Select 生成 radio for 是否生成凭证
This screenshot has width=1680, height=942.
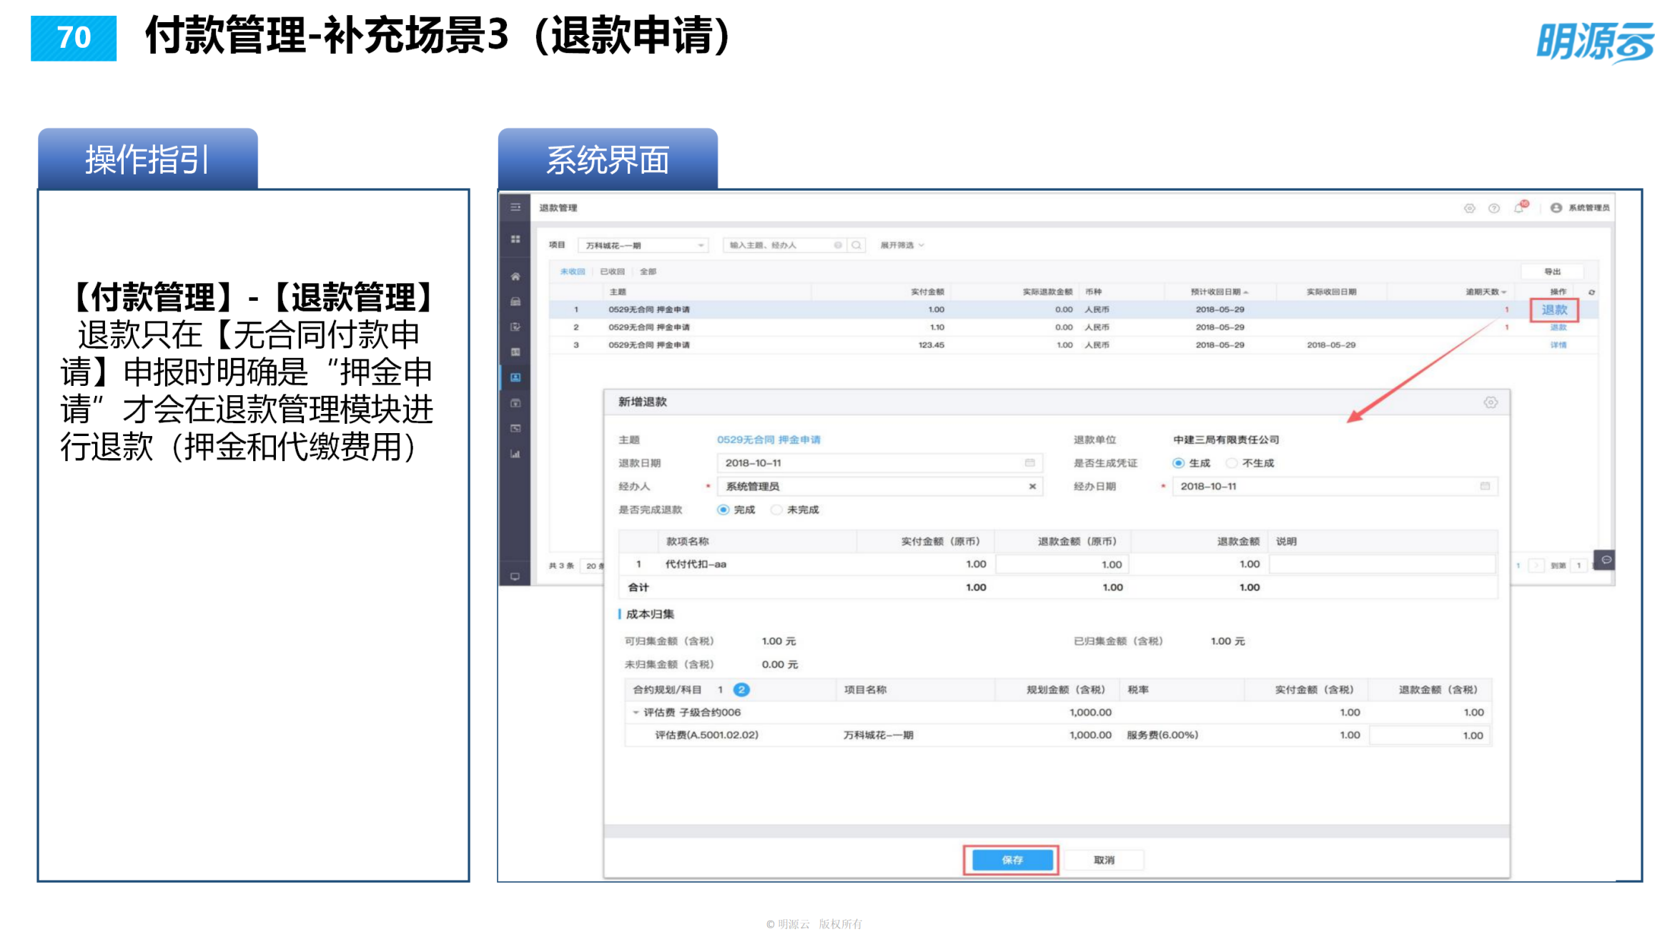(x=1180, y=462)
